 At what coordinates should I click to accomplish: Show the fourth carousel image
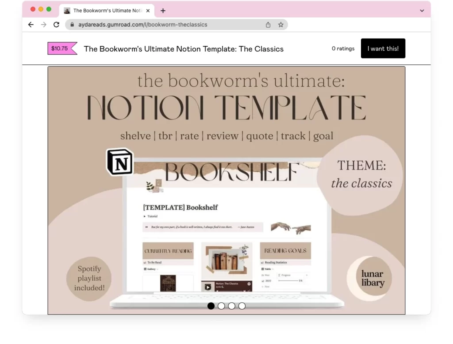tap(242, 306)
